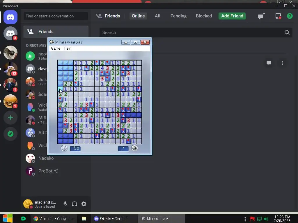Click the network monitor tray icon
This screenshot has width=298, height=223.
(x=259, y=219)
